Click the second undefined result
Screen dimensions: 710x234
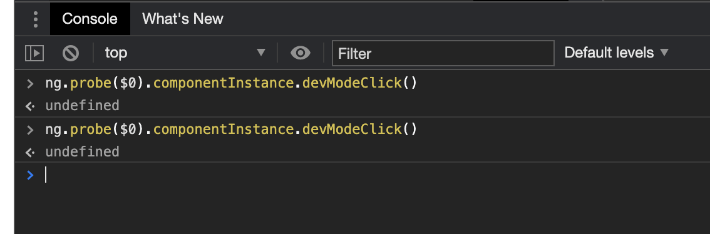tap(83, 151)
